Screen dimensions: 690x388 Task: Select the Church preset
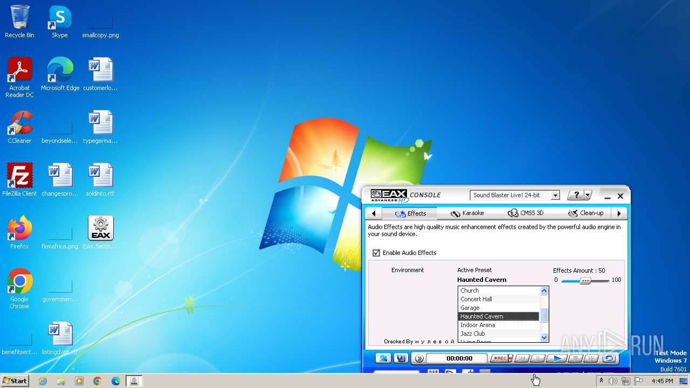click(498, 290)
